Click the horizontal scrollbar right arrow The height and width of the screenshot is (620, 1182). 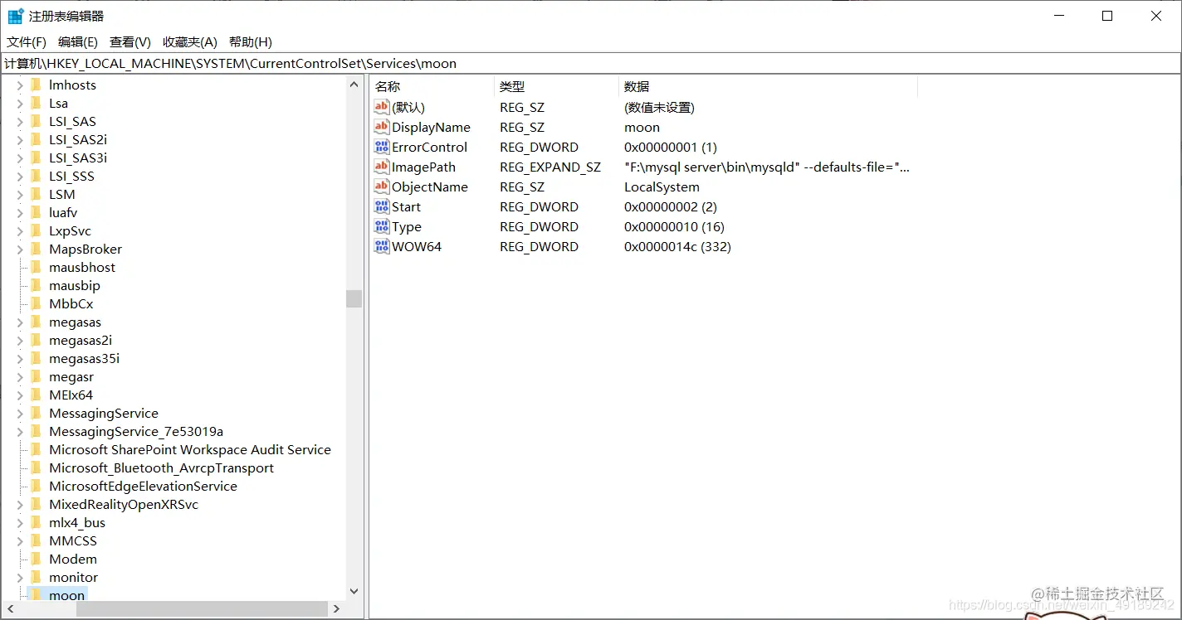point(336,608)
